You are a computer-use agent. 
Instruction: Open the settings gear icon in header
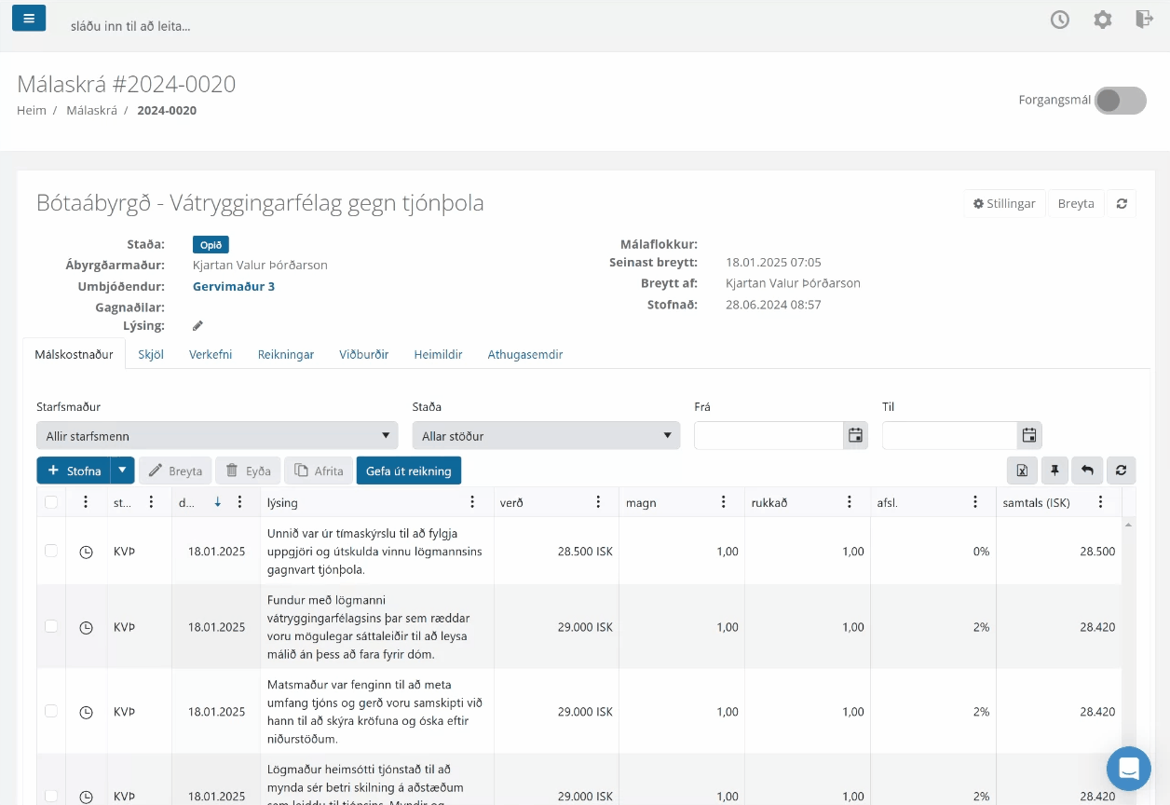pyautogui.click(x=1103, y=20)
